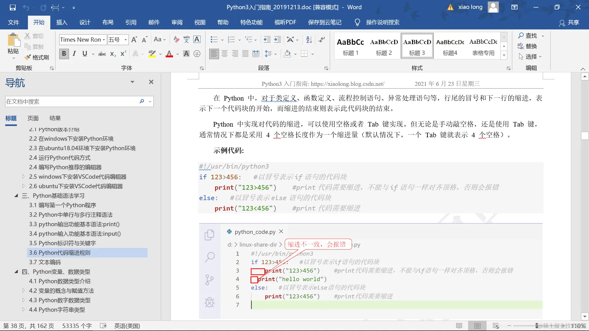Toggle strikethrough text formatting
This screenshot has height=331, width=589.
click(102, 54)
